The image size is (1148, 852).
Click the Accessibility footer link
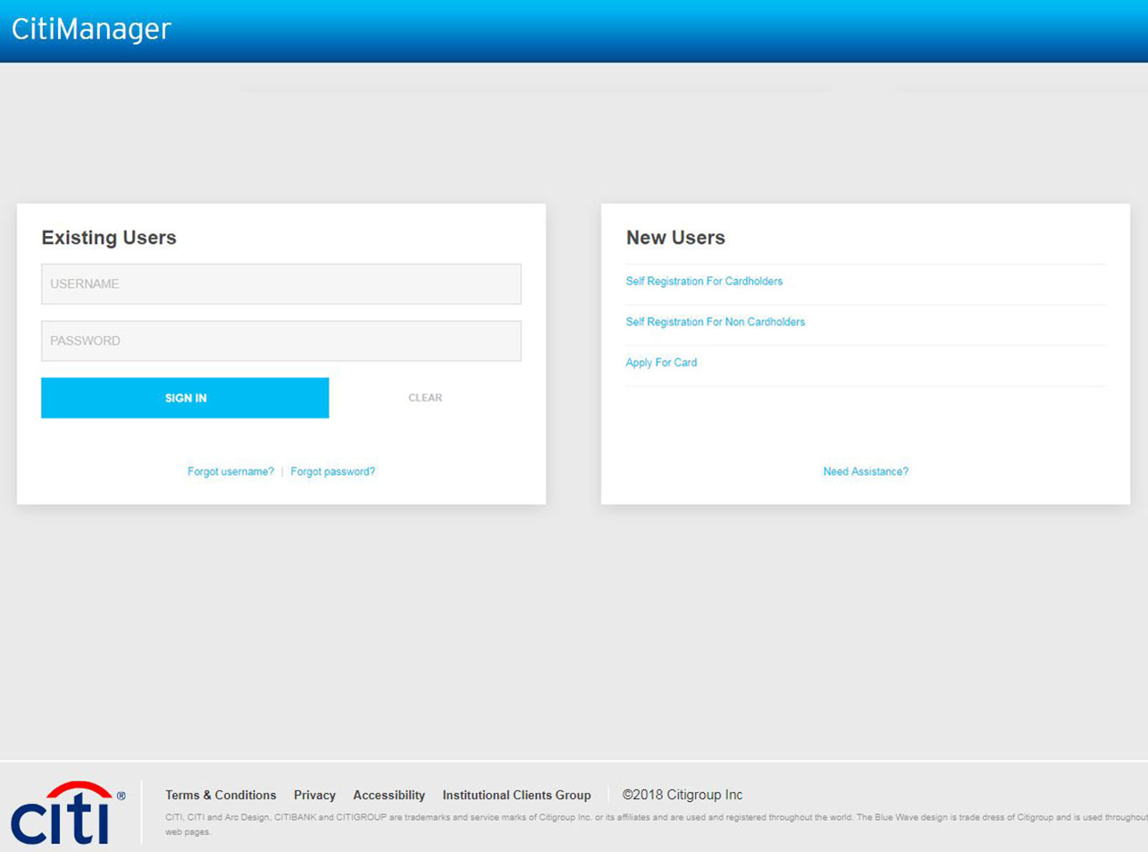389,795
